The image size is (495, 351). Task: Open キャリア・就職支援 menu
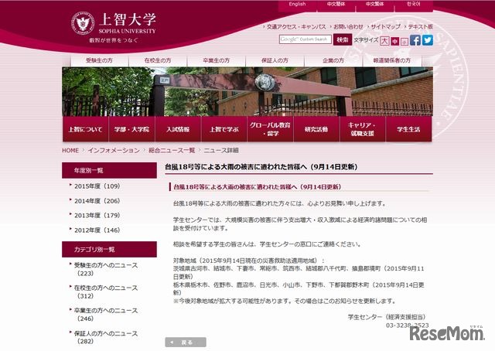(363, 129)
